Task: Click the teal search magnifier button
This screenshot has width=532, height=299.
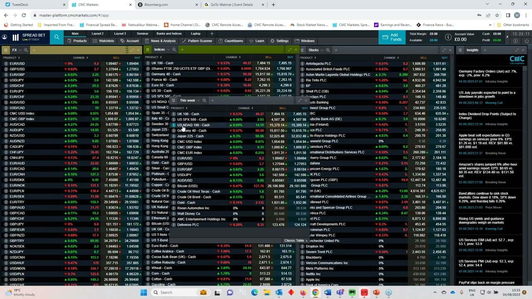Action: pos(57,37)
